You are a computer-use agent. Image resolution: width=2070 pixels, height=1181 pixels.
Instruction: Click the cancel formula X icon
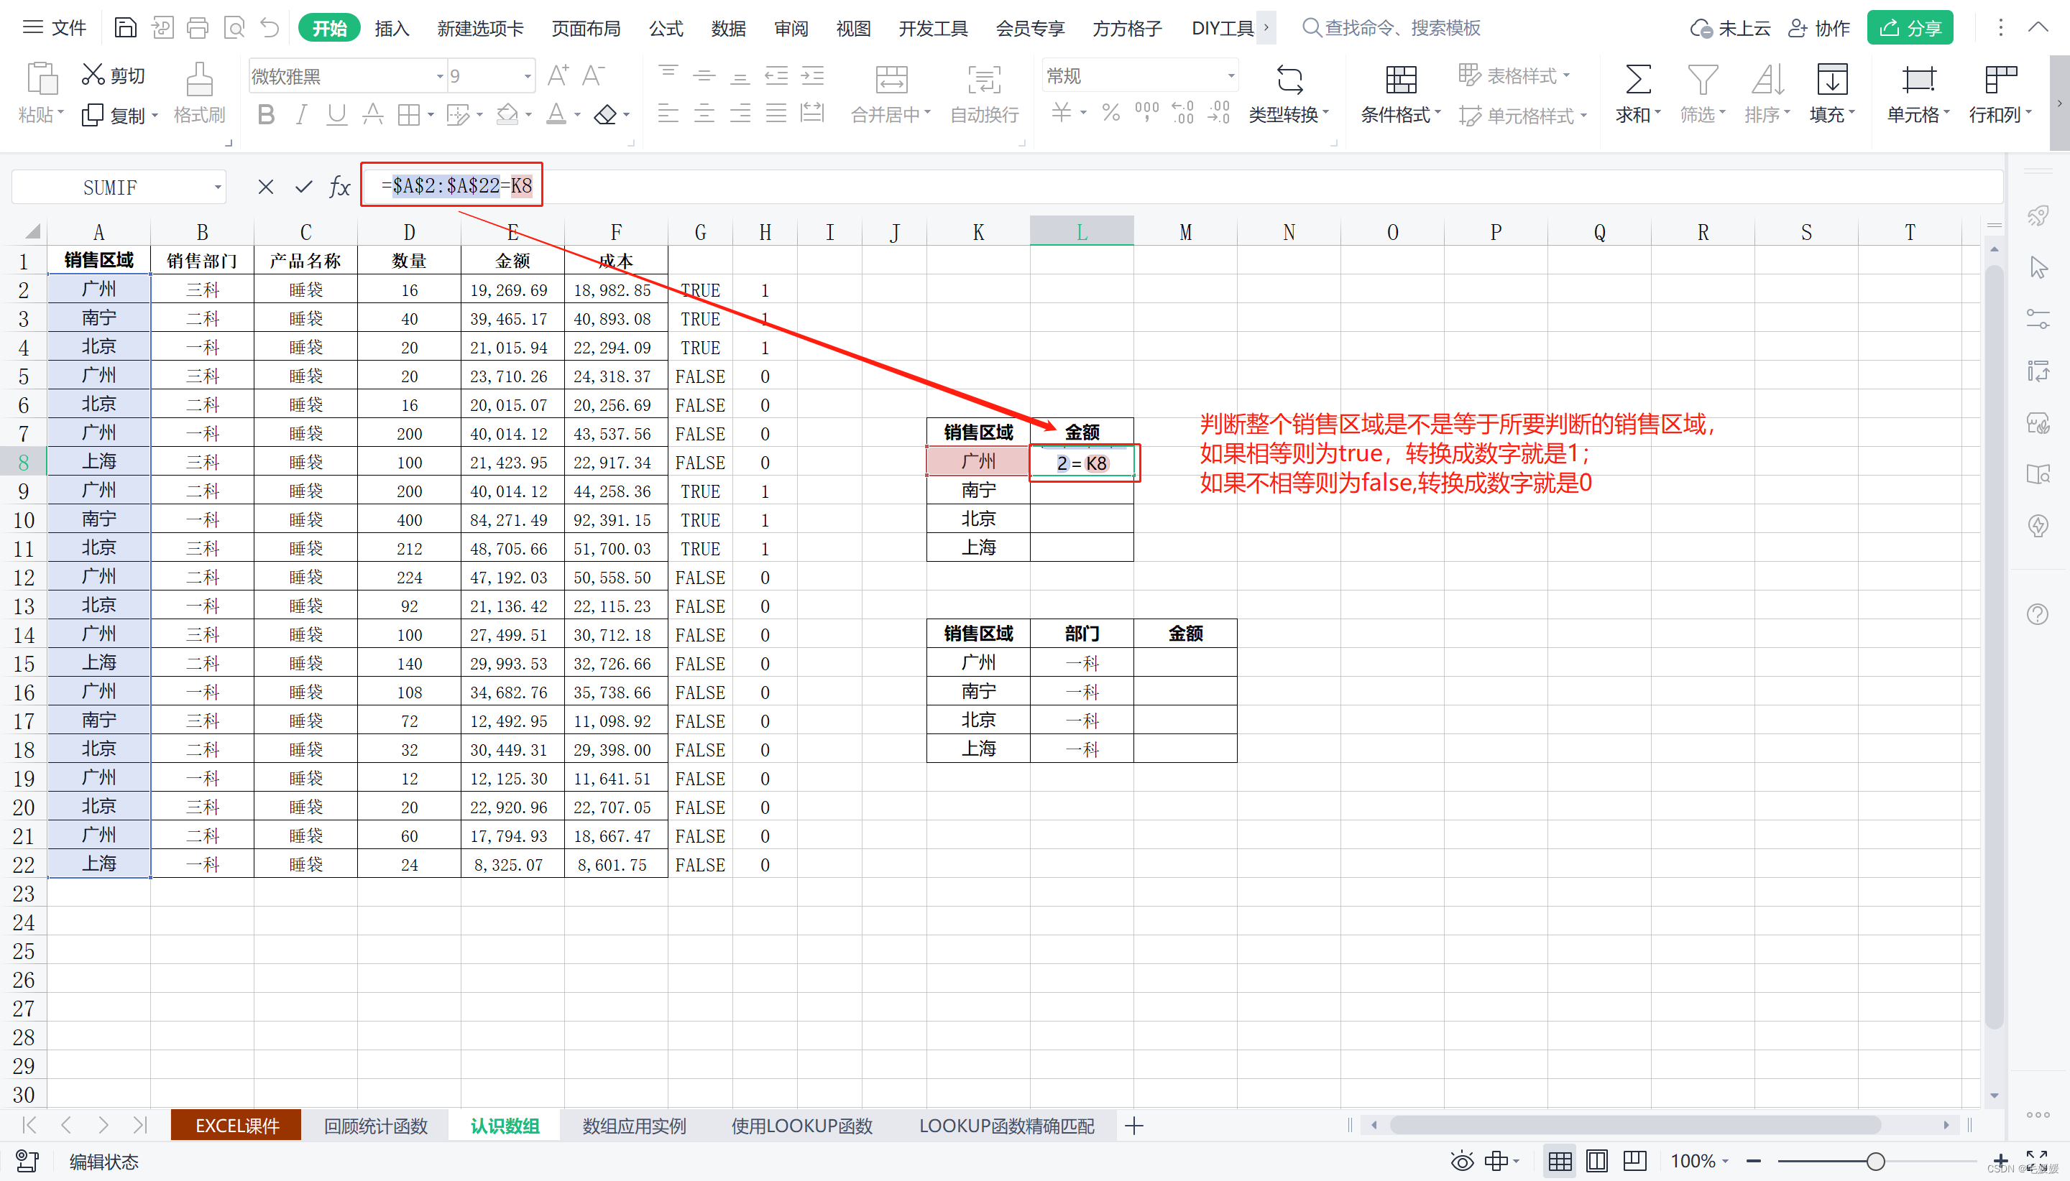coord(265,187)
